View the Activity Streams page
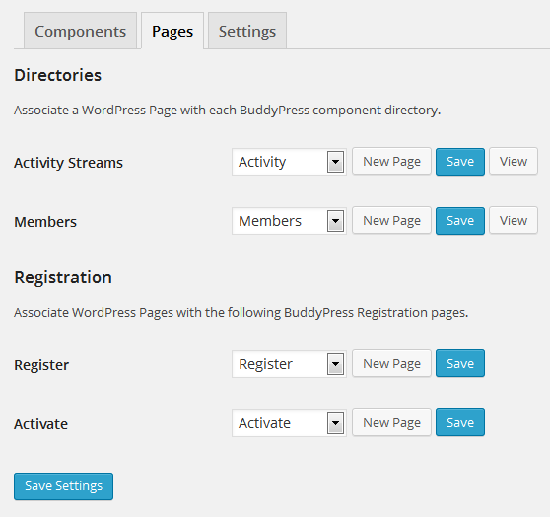 pos(514,161)
